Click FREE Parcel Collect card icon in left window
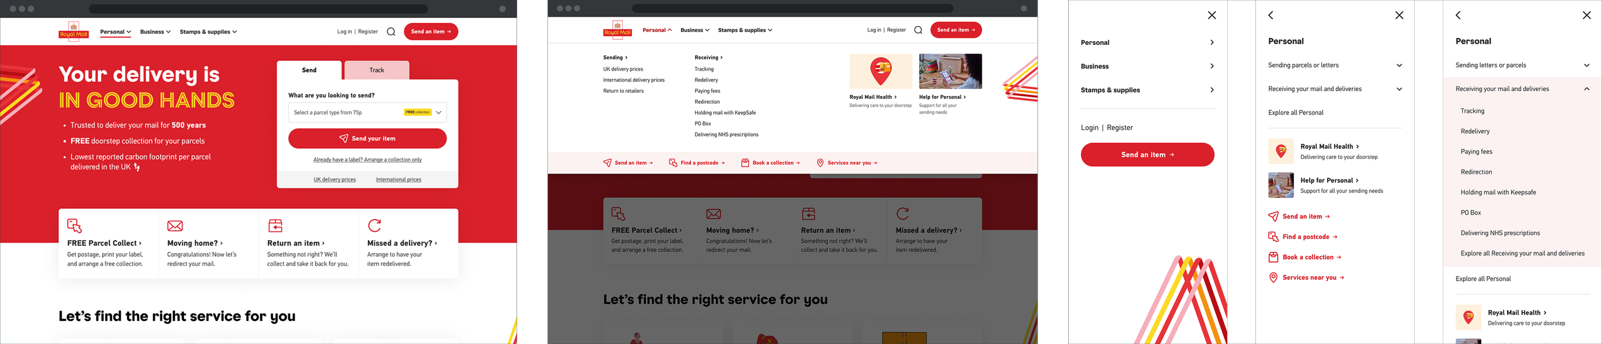Viewport: 1602px width, 344px height. click(74, 225)
